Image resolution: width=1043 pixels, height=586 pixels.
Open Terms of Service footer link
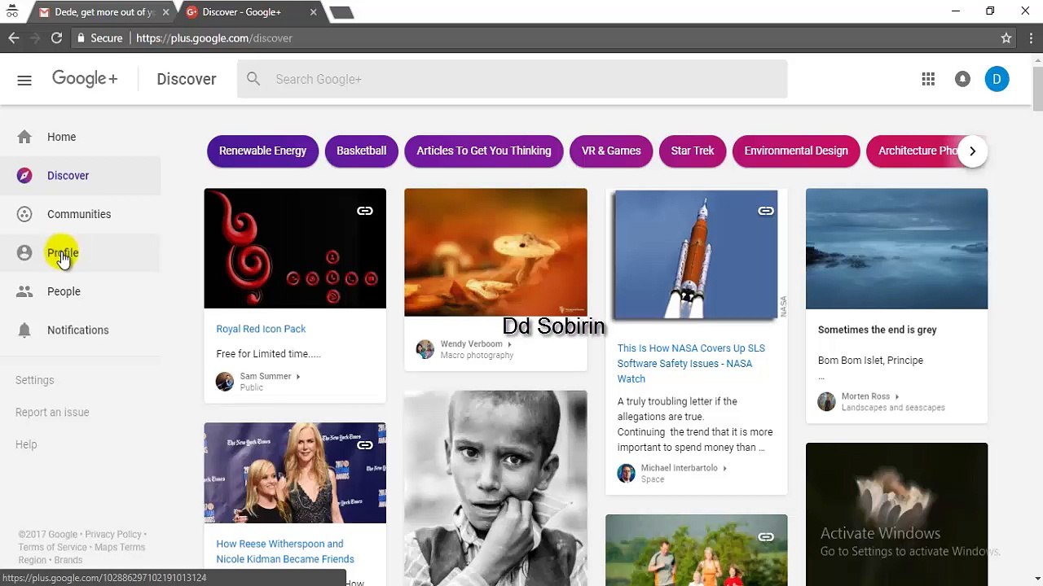click(x=52, y=548)
